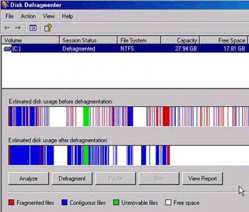Click the red Fragmented files swatch
The height and width of the screenshot is (212, 249).
click(11, 202)
